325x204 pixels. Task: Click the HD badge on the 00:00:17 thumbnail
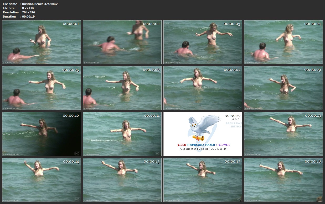[x=239, y=199]
